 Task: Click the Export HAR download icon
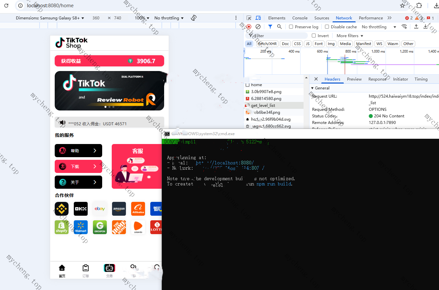(425, 27)
